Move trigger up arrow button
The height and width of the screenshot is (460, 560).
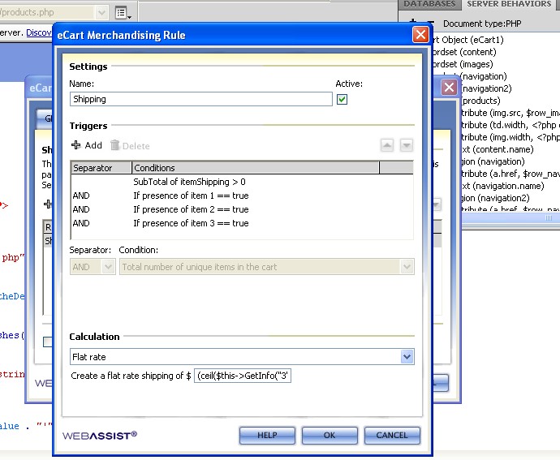click(387, 145)
